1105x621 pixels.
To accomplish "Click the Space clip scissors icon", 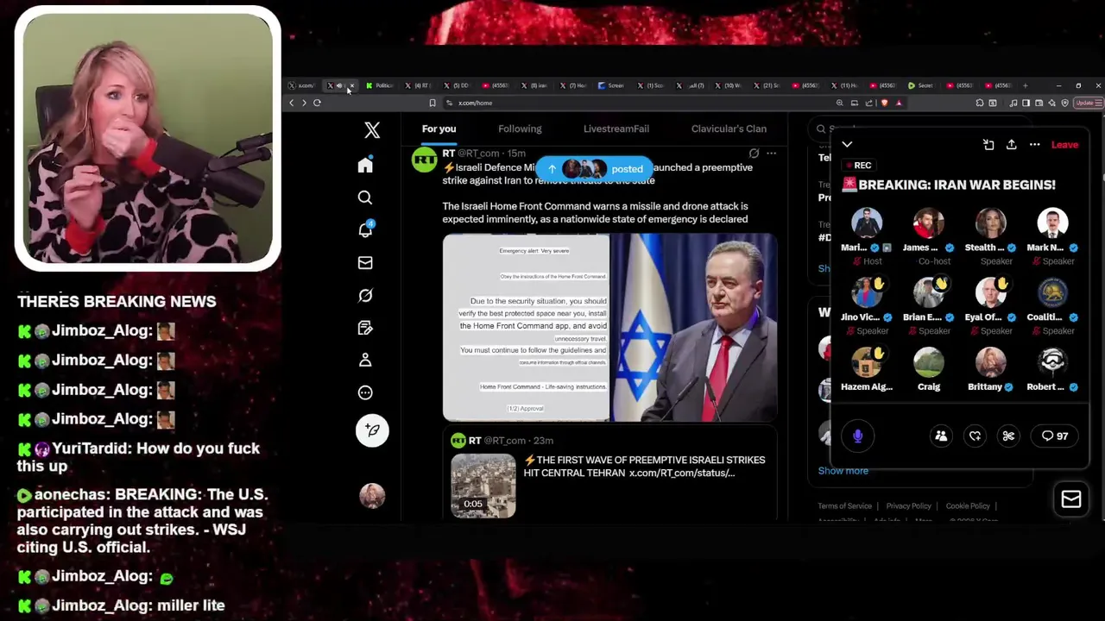I will click(1008, 436).
